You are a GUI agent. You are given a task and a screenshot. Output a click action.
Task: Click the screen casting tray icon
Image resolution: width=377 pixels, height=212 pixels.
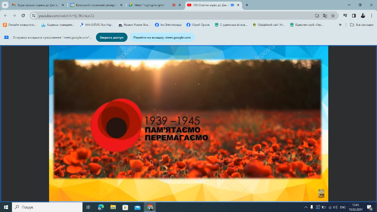tap(318, 207)
